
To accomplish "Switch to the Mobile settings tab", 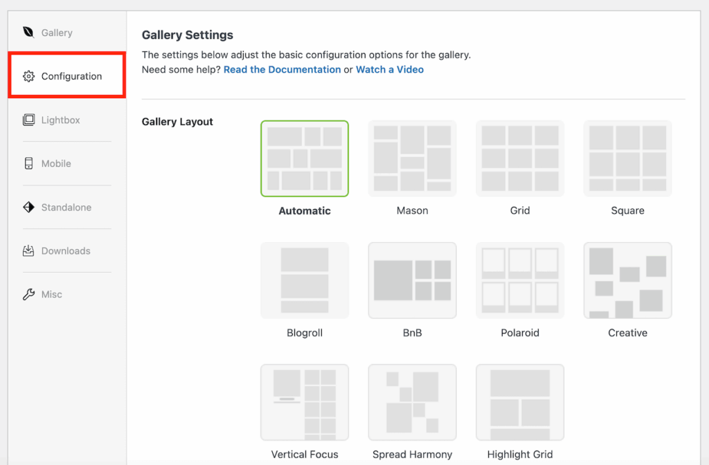I will point(55,163).
